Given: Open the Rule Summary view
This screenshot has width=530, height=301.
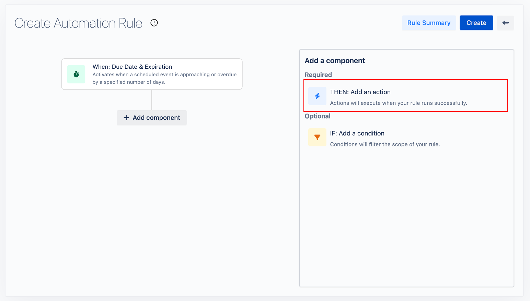Looking at the screenshot, I should 429,23.
